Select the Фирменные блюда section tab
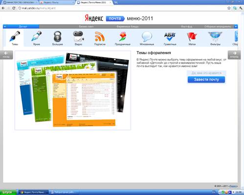The width and height of the screenshot is (244, 195). (128, 26)
